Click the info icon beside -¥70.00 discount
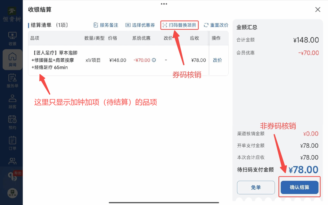Image resolution: width=328 pixels, height=205 pixels. [154, 60]
